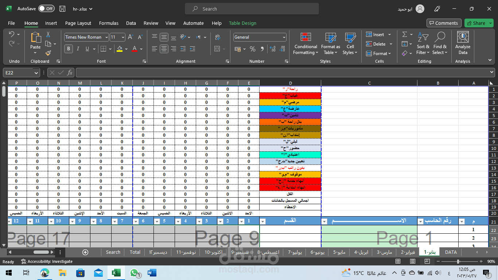
Task: Click the Wrap Text icon
Action: click(218, 37)
